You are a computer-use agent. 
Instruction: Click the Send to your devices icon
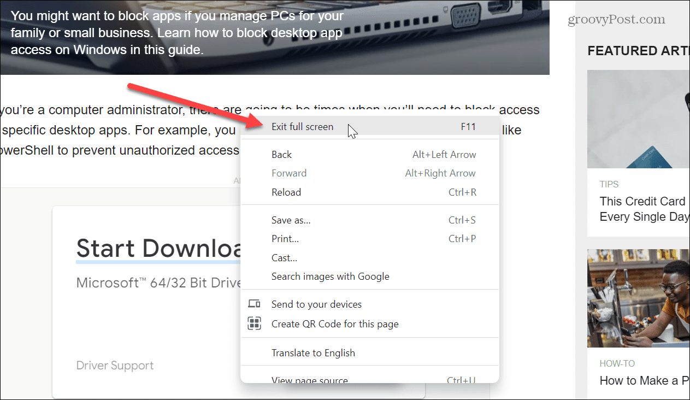(x=254, y=304)
